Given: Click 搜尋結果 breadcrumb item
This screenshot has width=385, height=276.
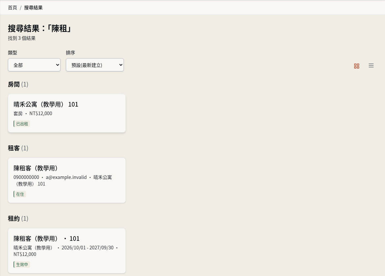Looking at the screenshot, I should pos(33,8).
